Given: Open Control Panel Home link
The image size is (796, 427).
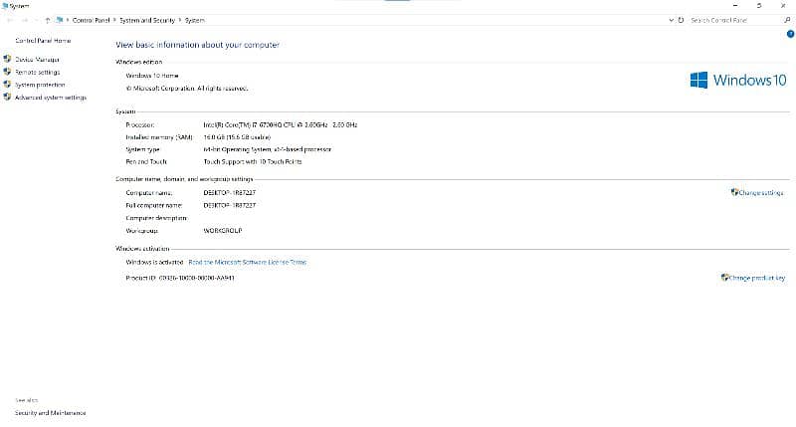Looking at the screenshot, I should point(42,41).
